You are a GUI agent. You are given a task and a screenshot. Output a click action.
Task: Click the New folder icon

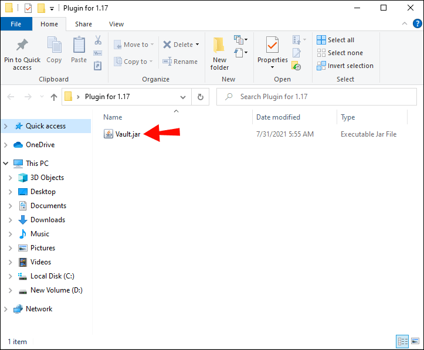[219, 45]
